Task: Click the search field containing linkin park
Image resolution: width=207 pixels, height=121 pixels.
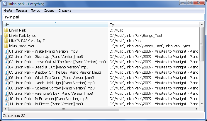Action: point(103,17)
